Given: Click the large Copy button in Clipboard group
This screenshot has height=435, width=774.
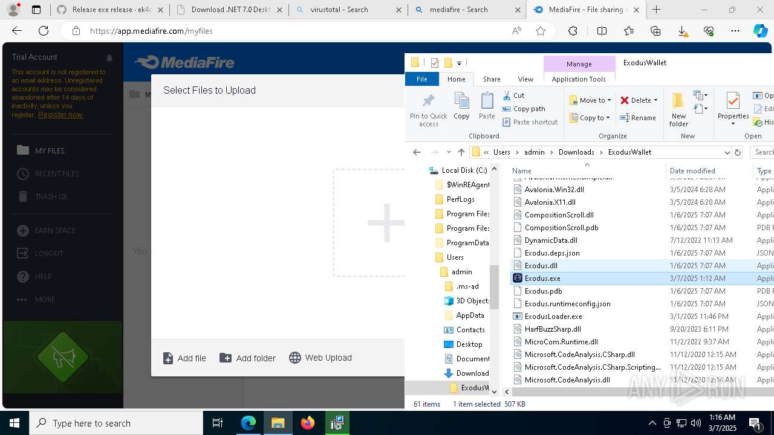Looking at the screenshot, I should click(x=461, y=106).
